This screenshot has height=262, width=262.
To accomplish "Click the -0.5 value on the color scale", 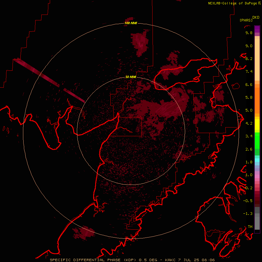I will click(x=248, y=201).
